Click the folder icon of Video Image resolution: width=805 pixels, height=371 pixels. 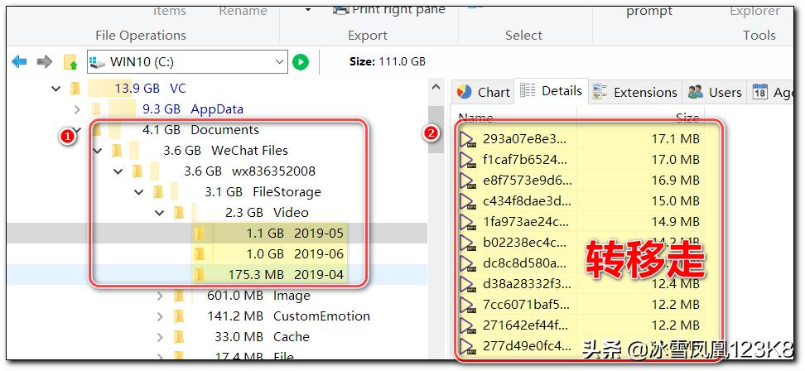tap(179, 213)
